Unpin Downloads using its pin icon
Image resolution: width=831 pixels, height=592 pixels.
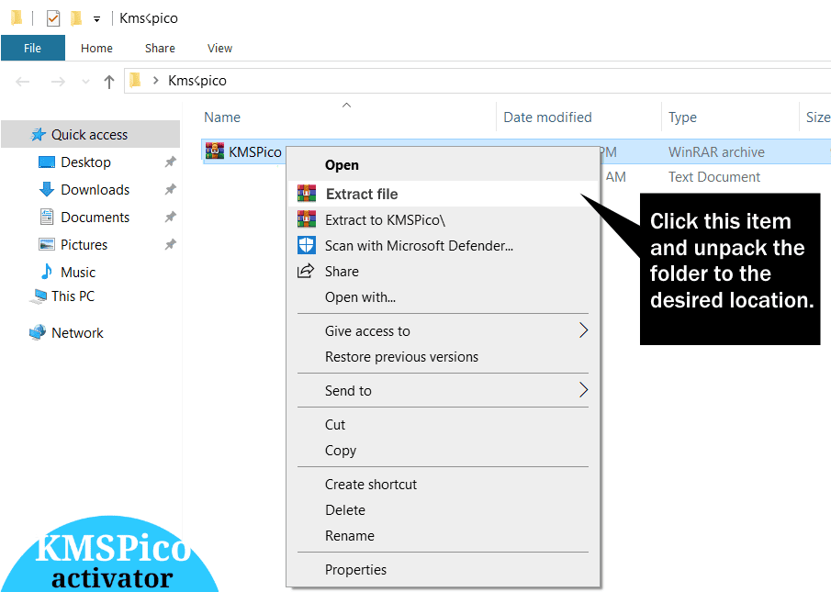coord(170,190)
